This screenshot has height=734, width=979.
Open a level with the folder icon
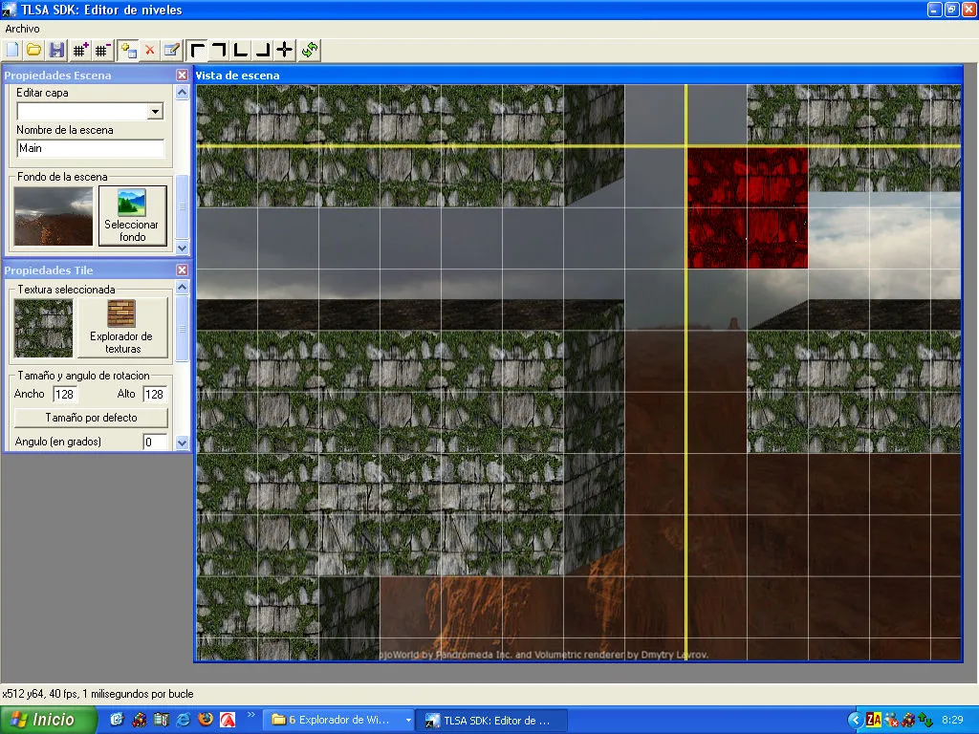[33, 50]
